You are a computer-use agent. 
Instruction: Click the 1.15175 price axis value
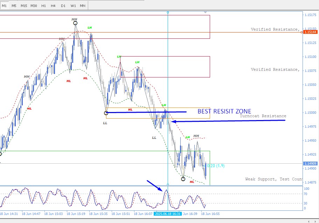coord(310,15)
